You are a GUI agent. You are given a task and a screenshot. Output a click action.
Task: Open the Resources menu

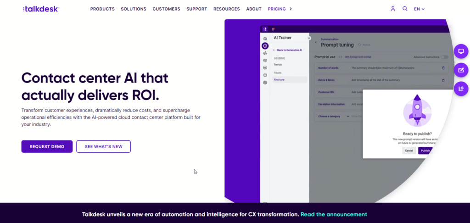tap(227, 9)
